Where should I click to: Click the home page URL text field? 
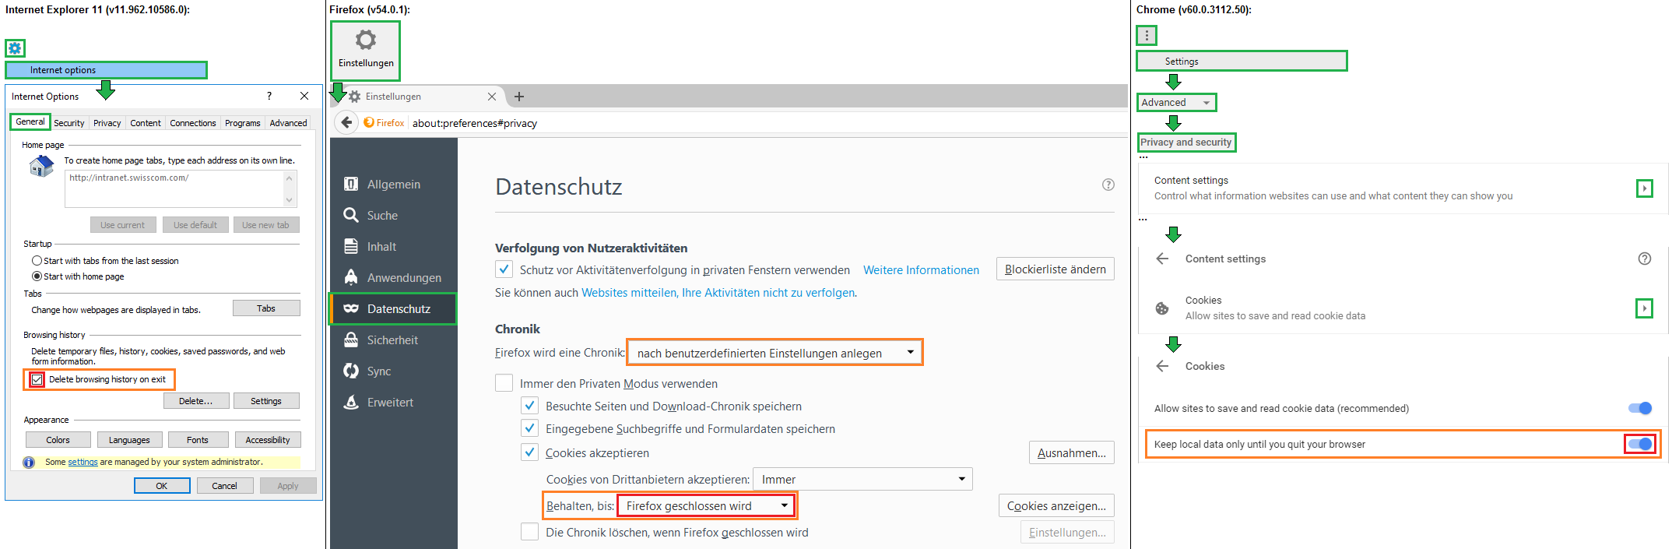pos(175,188)
